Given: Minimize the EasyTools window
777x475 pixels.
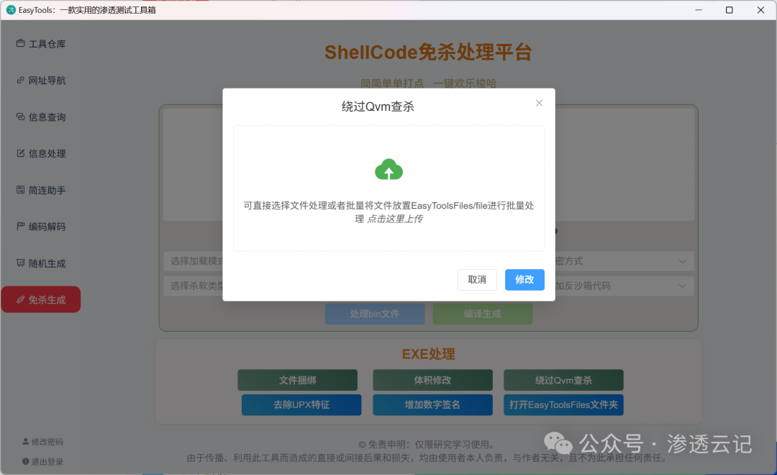Looking at the screenshot, I should pyautogui.click(x=699, y=10).
